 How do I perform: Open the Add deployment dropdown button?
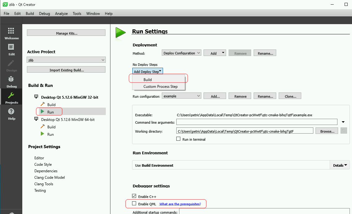pos(215,53)
